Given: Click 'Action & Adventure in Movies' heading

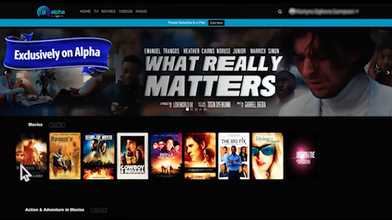Looking at the screenshot, I should 55,210.
